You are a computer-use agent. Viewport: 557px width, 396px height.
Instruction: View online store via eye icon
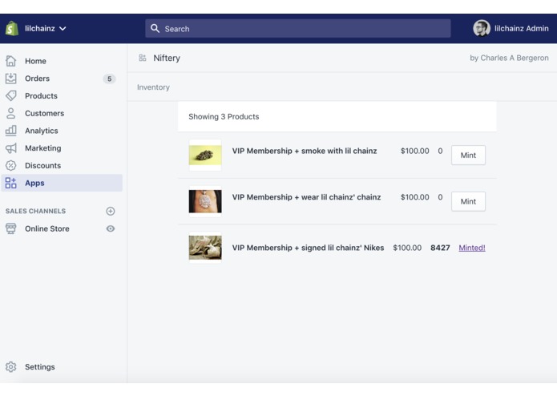(x=111, y=228)
